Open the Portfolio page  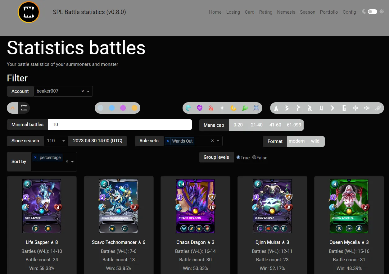coord(329,12)
